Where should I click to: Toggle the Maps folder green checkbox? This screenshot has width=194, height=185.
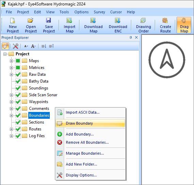[18, 61]
